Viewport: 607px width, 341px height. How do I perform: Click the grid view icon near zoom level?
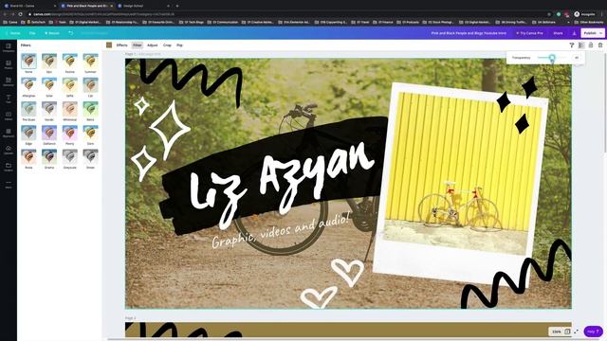(567, 332)
